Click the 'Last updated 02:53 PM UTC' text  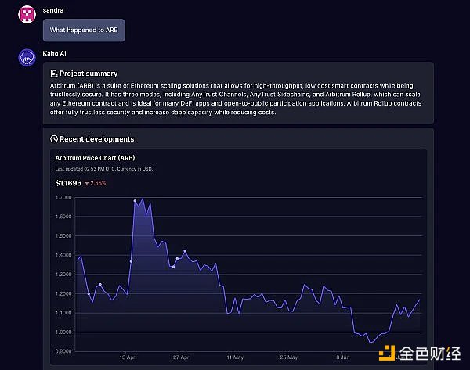(85, 169)
